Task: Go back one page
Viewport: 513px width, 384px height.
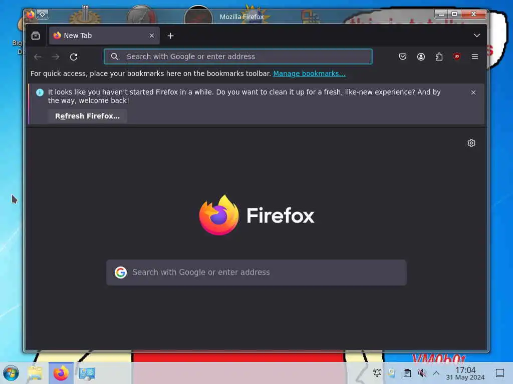Action: [38, 57]
